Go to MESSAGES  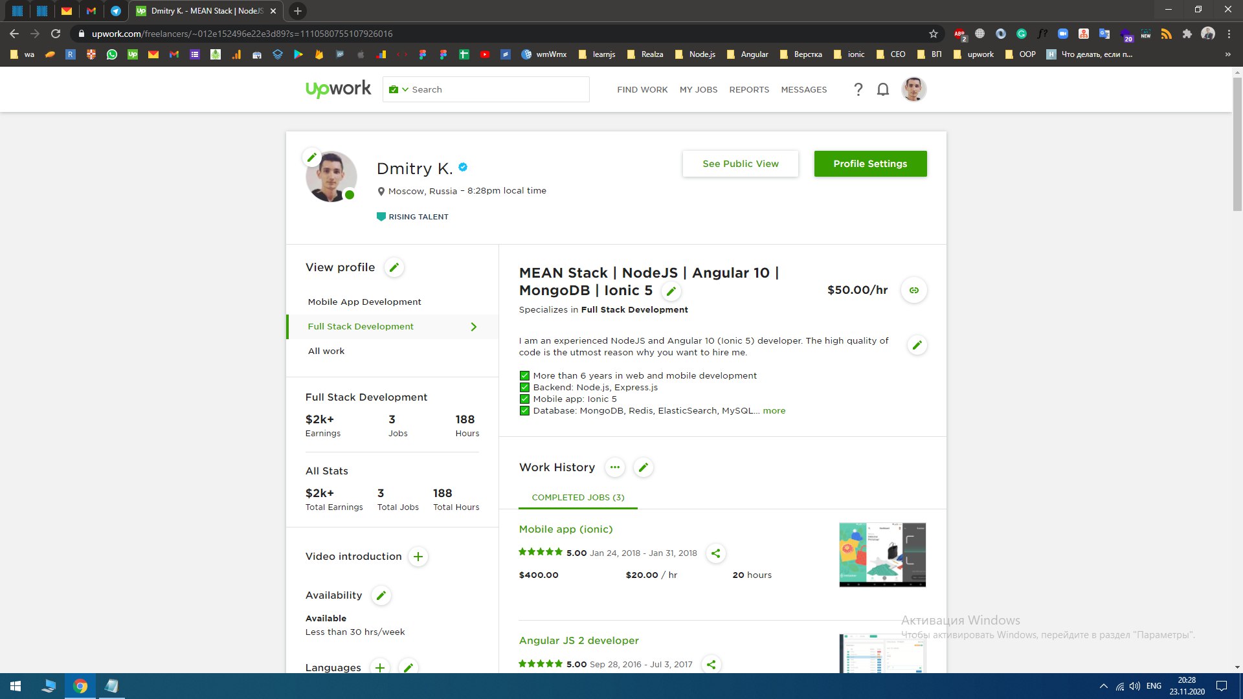point(803,90)
